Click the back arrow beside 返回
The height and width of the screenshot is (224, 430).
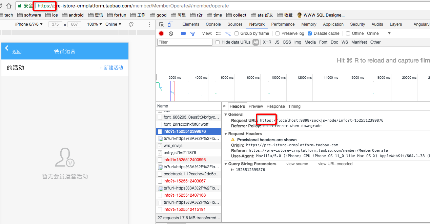point(7,48)
